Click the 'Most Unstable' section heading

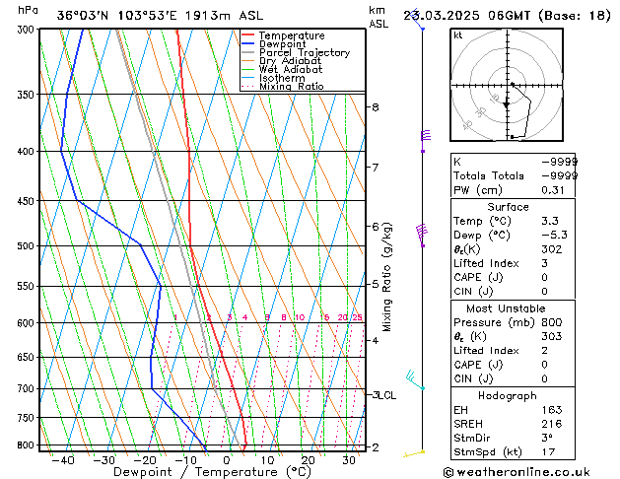tap(506, 308)
